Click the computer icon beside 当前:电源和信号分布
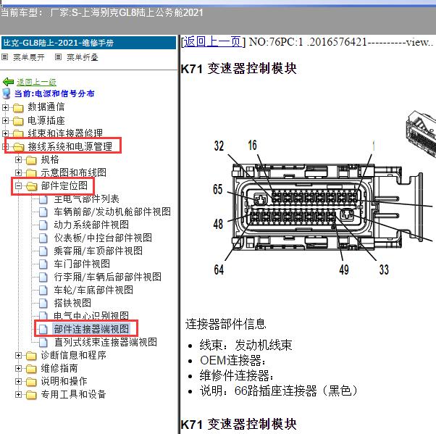The width and height of the screenshot is (436, 434). (7, 93)
